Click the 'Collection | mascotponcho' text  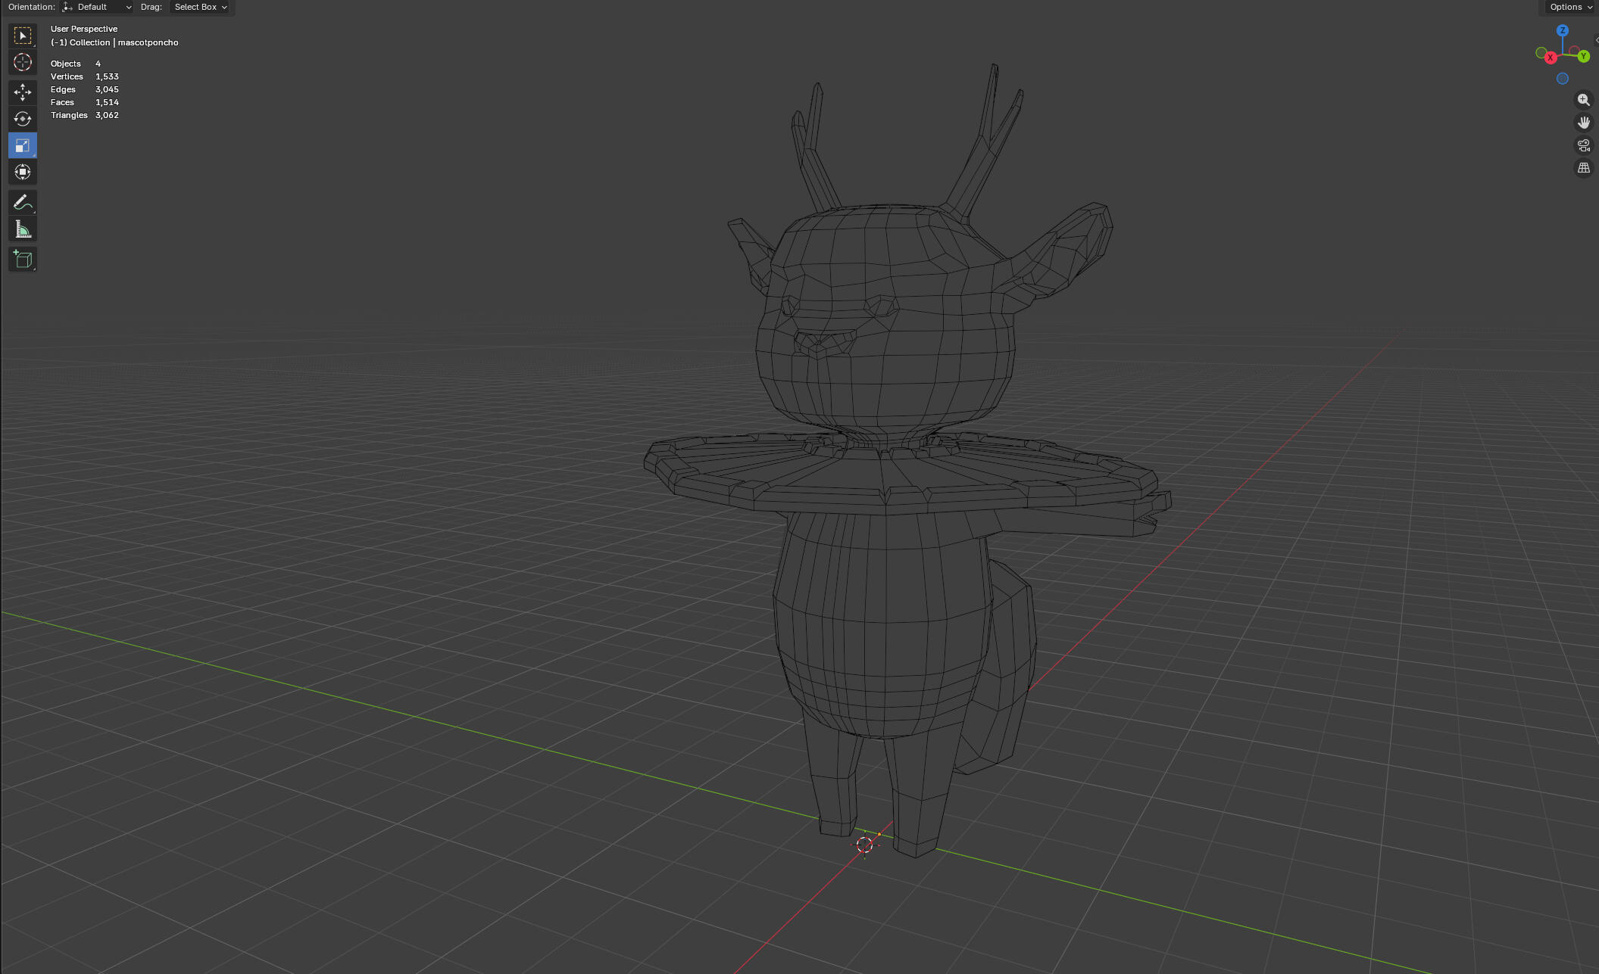click(124, 42)
